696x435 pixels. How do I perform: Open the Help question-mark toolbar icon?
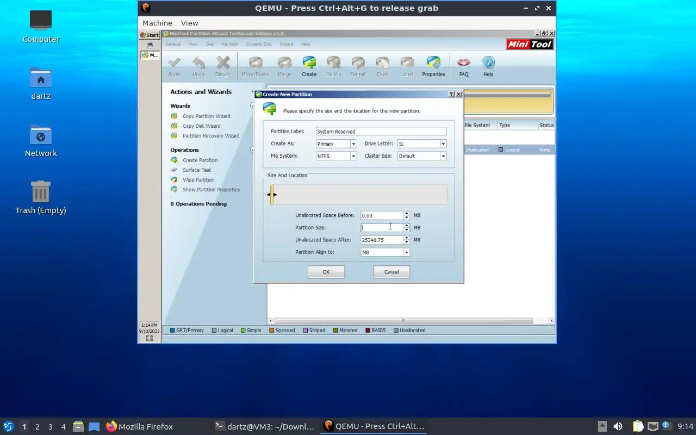488,67
